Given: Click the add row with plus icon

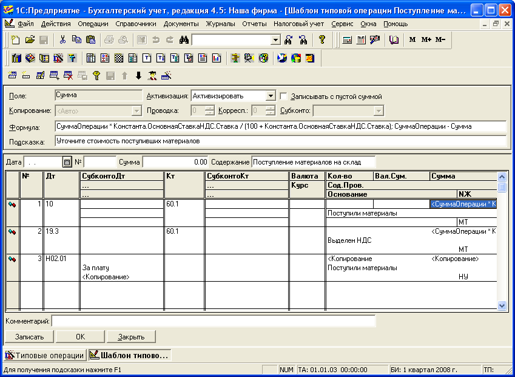Looking at the screenshot, I should [x=54, y=76].
